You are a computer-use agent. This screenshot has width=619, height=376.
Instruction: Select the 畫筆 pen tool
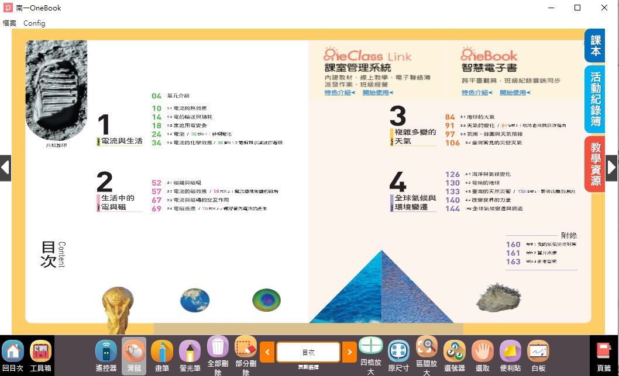click(162, 356)
